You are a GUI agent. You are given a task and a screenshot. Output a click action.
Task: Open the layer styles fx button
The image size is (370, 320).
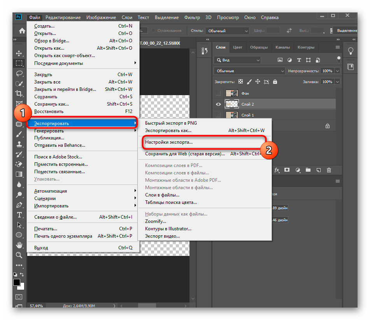277,170
